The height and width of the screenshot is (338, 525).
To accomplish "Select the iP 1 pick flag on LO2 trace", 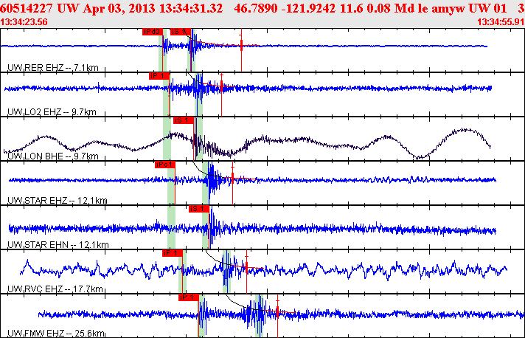I will (x=159, y=76).
